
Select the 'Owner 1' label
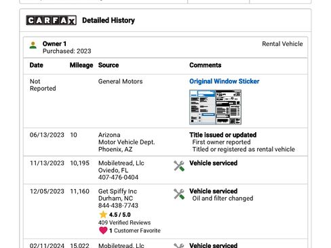tap(54, 44)
